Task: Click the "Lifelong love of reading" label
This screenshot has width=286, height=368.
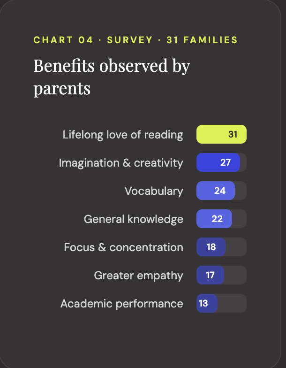Action: [x=123, y=135]
